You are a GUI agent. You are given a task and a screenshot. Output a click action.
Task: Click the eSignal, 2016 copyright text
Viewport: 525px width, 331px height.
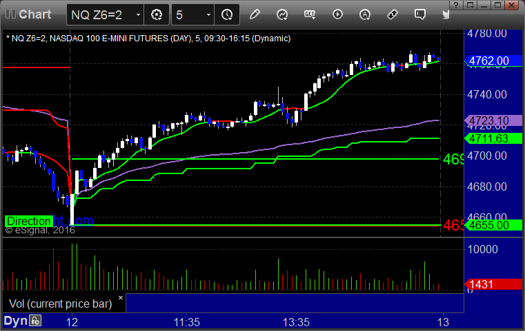tap(40, 230)
